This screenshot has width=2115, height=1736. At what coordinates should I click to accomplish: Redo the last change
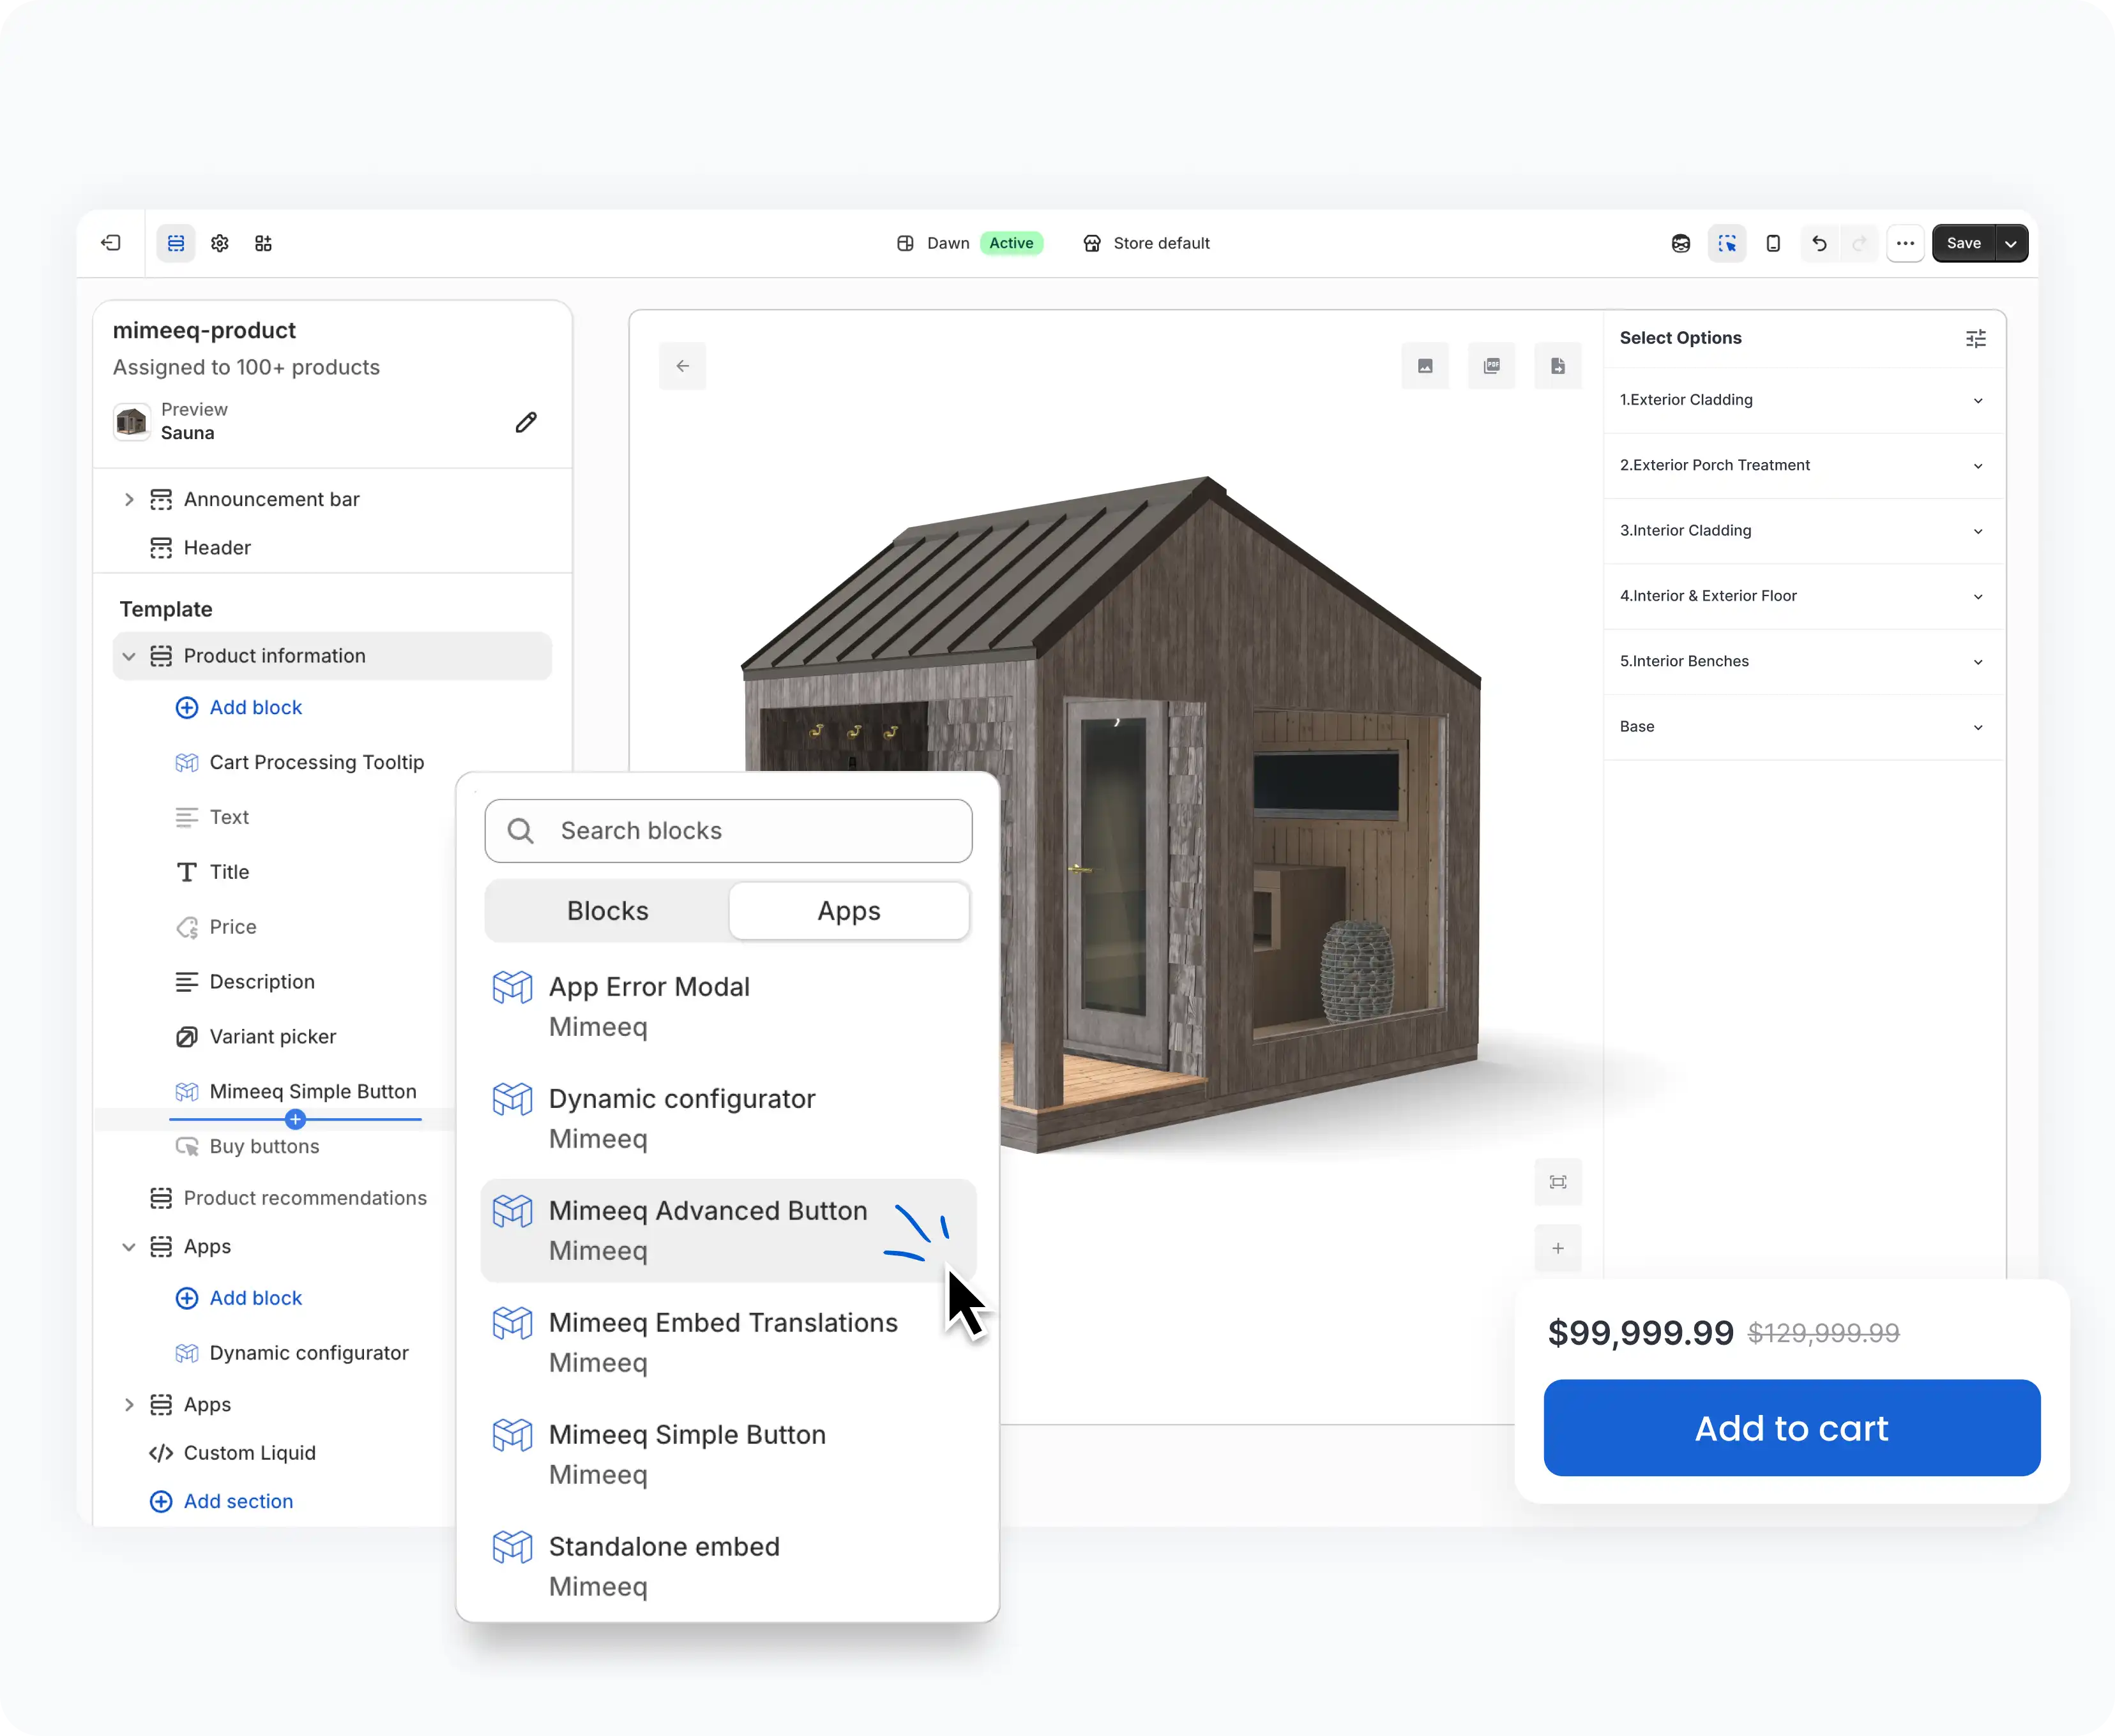[1859, 243]
